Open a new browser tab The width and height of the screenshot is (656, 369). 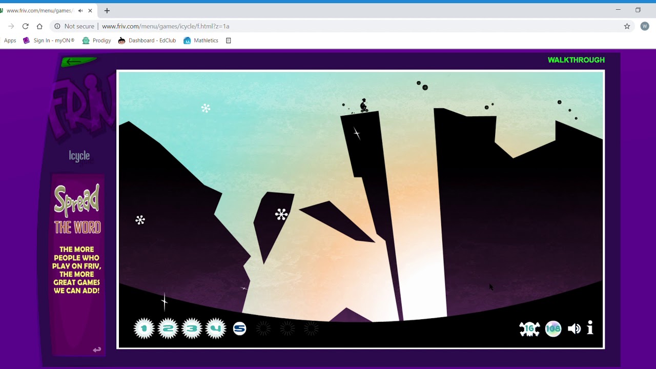(107, 10)
